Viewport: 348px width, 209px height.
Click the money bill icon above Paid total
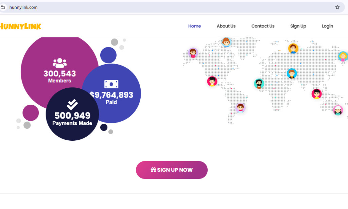[112, 84]
